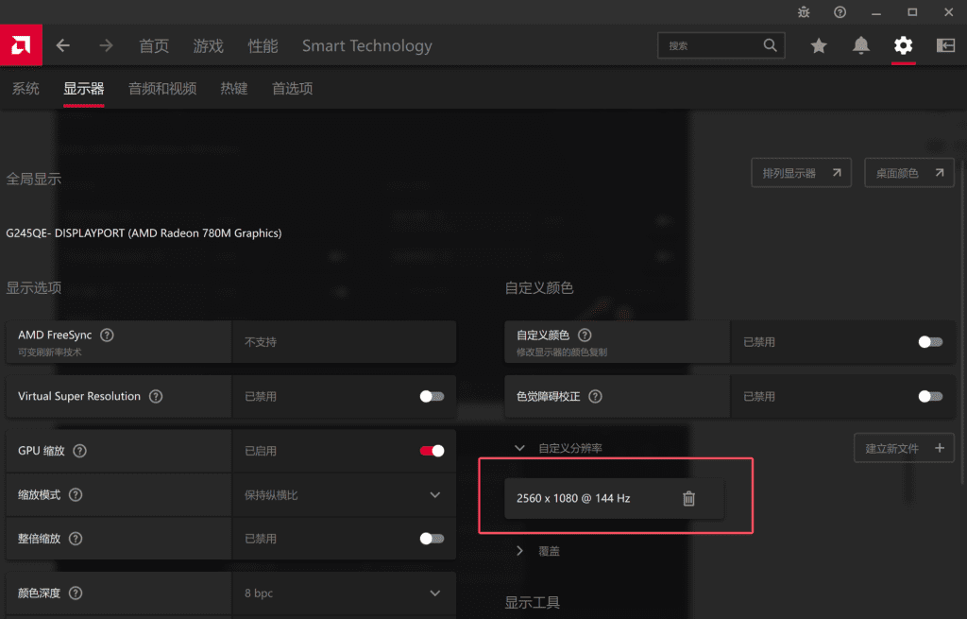Show 自定义颜色 help icon
The height and width of the screenshot is (619, 967).
(x=584, y=335)
